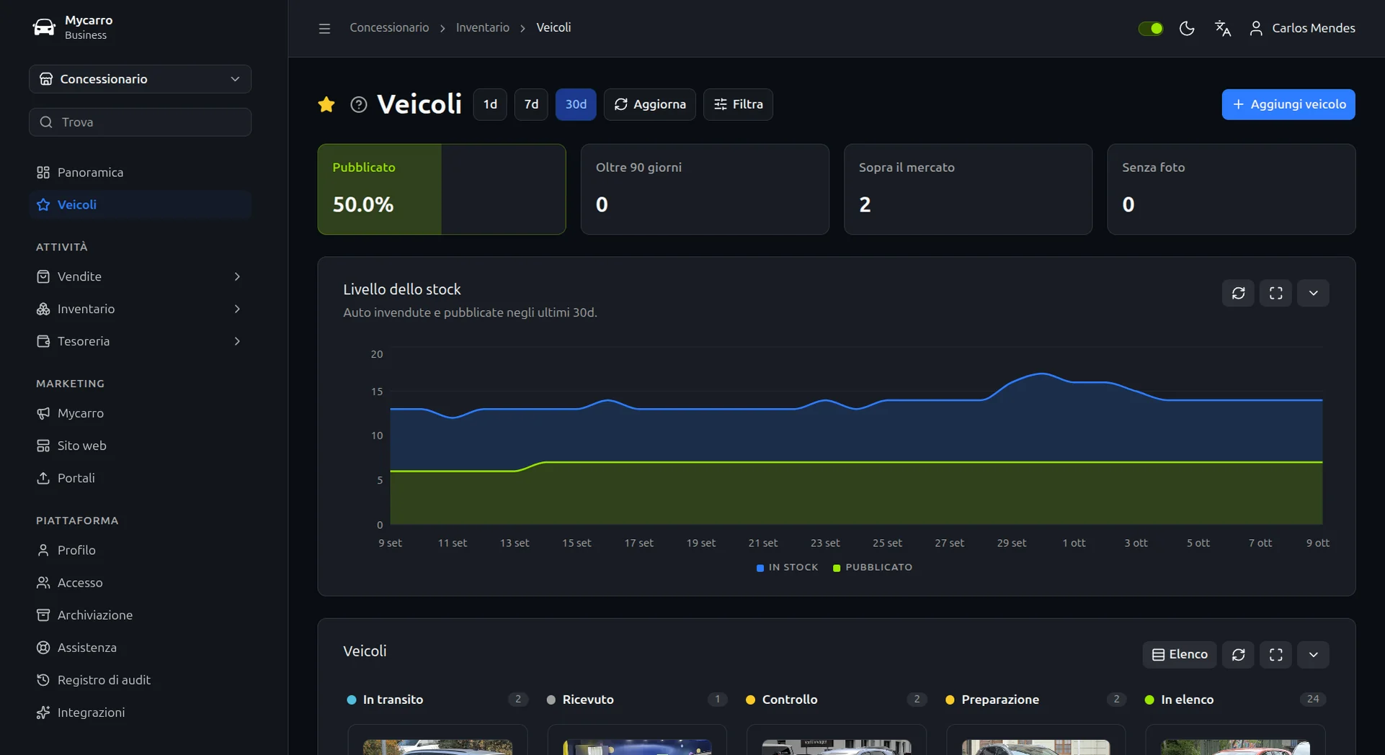Expand Livello dello stock chart fullscreen
Image resolution: width=1385 pixels, height=755 pixels.
[x=1275, y=293]
